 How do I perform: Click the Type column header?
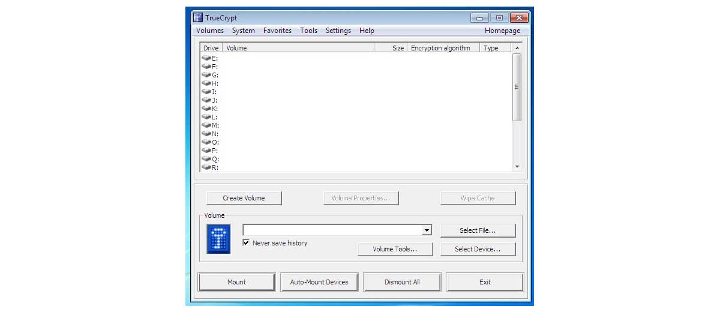coord(496,48)
